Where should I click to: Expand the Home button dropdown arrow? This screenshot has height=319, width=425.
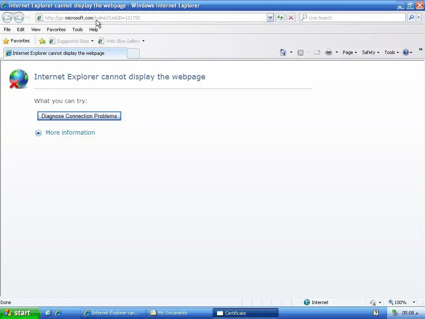(x=291, y=52)
